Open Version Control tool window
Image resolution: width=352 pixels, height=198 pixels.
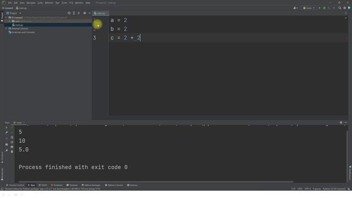[x=15, y=185]
